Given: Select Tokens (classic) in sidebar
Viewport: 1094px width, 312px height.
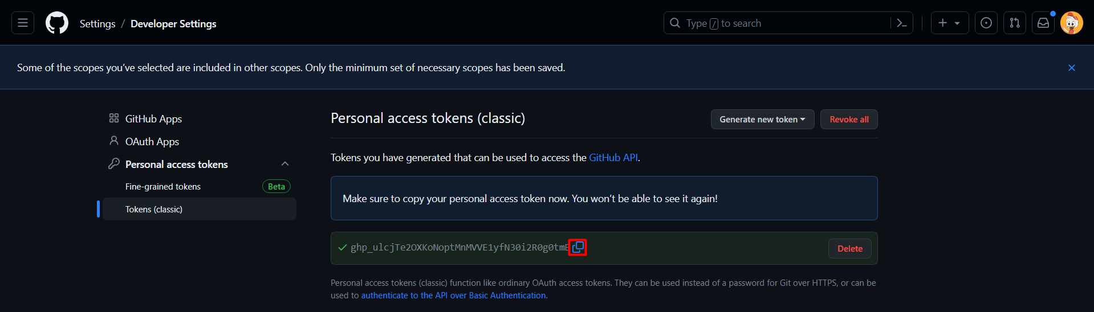Looking at the screenshot, I should coord(154,210).
